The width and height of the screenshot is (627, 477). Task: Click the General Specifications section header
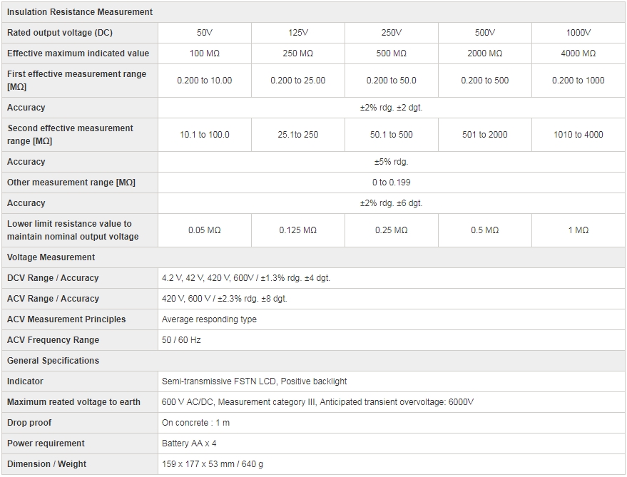pos(53,361)
